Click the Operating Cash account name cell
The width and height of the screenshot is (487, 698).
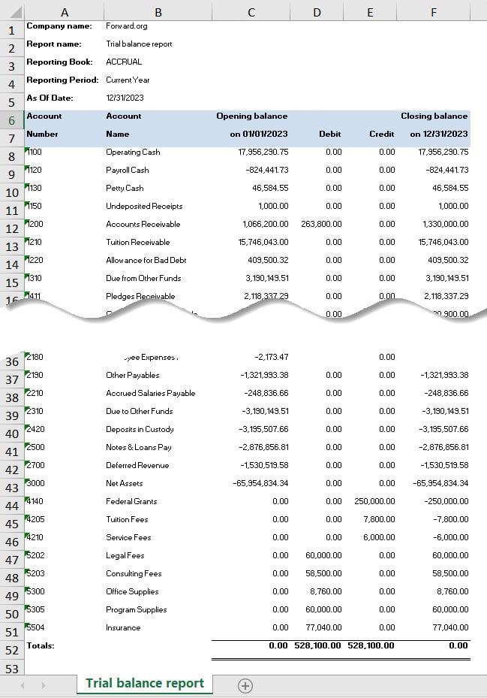click(133, 152)
